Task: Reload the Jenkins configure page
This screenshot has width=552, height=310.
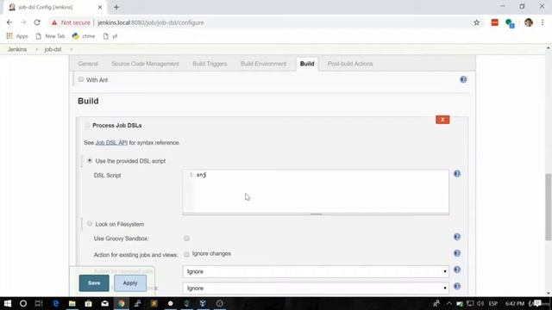Action: point(37,22)
